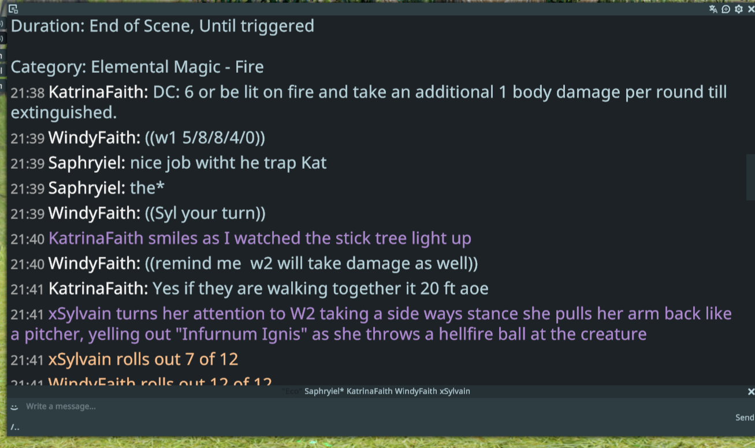Open the chat translation icon

pos(713,9)
